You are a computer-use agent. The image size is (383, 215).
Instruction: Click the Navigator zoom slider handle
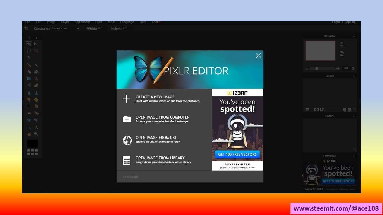[317, 68]
